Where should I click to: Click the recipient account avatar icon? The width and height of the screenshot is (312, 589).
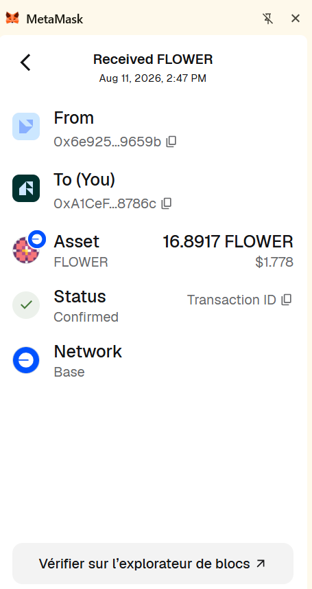(26, 188)
